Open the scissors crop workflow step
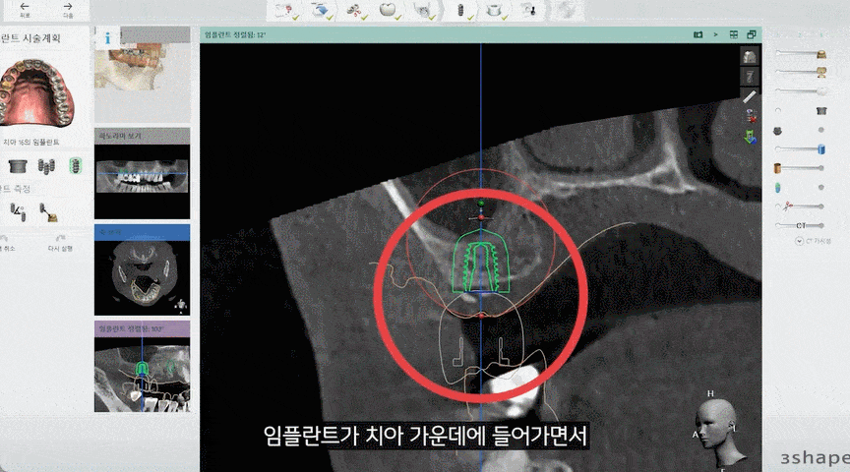 click(355, 11)
